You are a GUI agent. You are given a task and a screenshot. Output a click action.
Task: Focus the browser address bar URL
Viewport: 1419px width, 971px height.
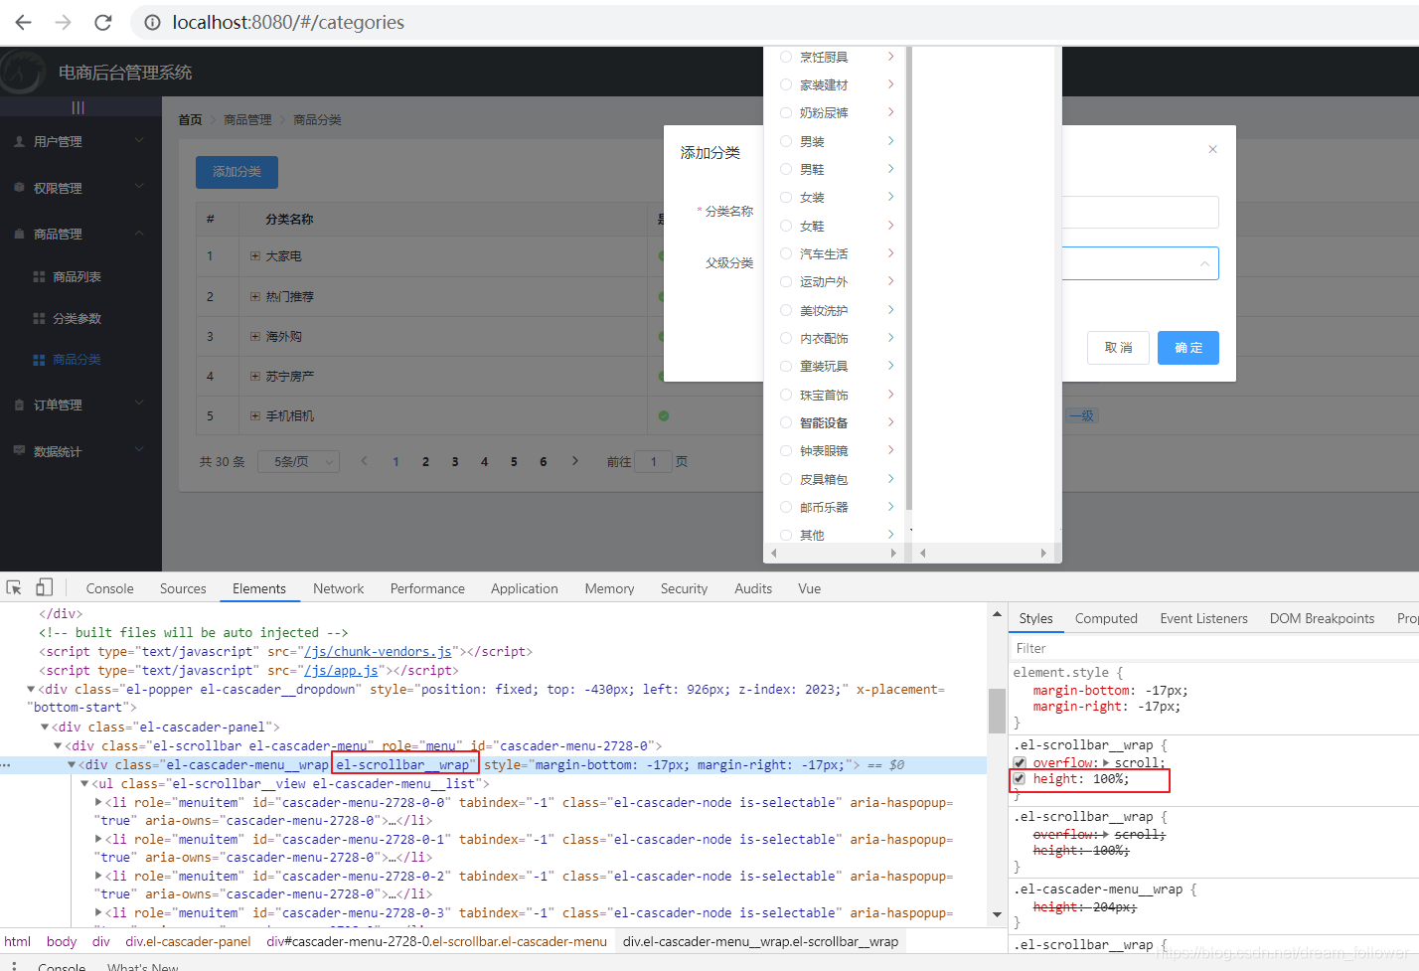click(288, 22)
